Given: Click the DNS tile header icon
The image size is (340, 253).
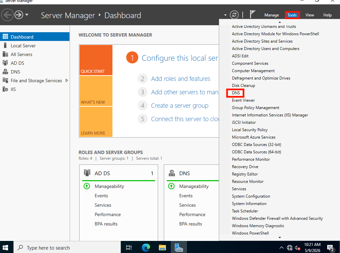Looking at the screenshot, I should (x=172, y=173).
